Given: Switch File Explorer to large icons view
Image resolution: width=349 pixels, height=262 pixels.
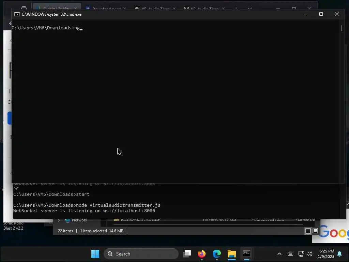Looking at the screenshot, I should coord(315,231).
